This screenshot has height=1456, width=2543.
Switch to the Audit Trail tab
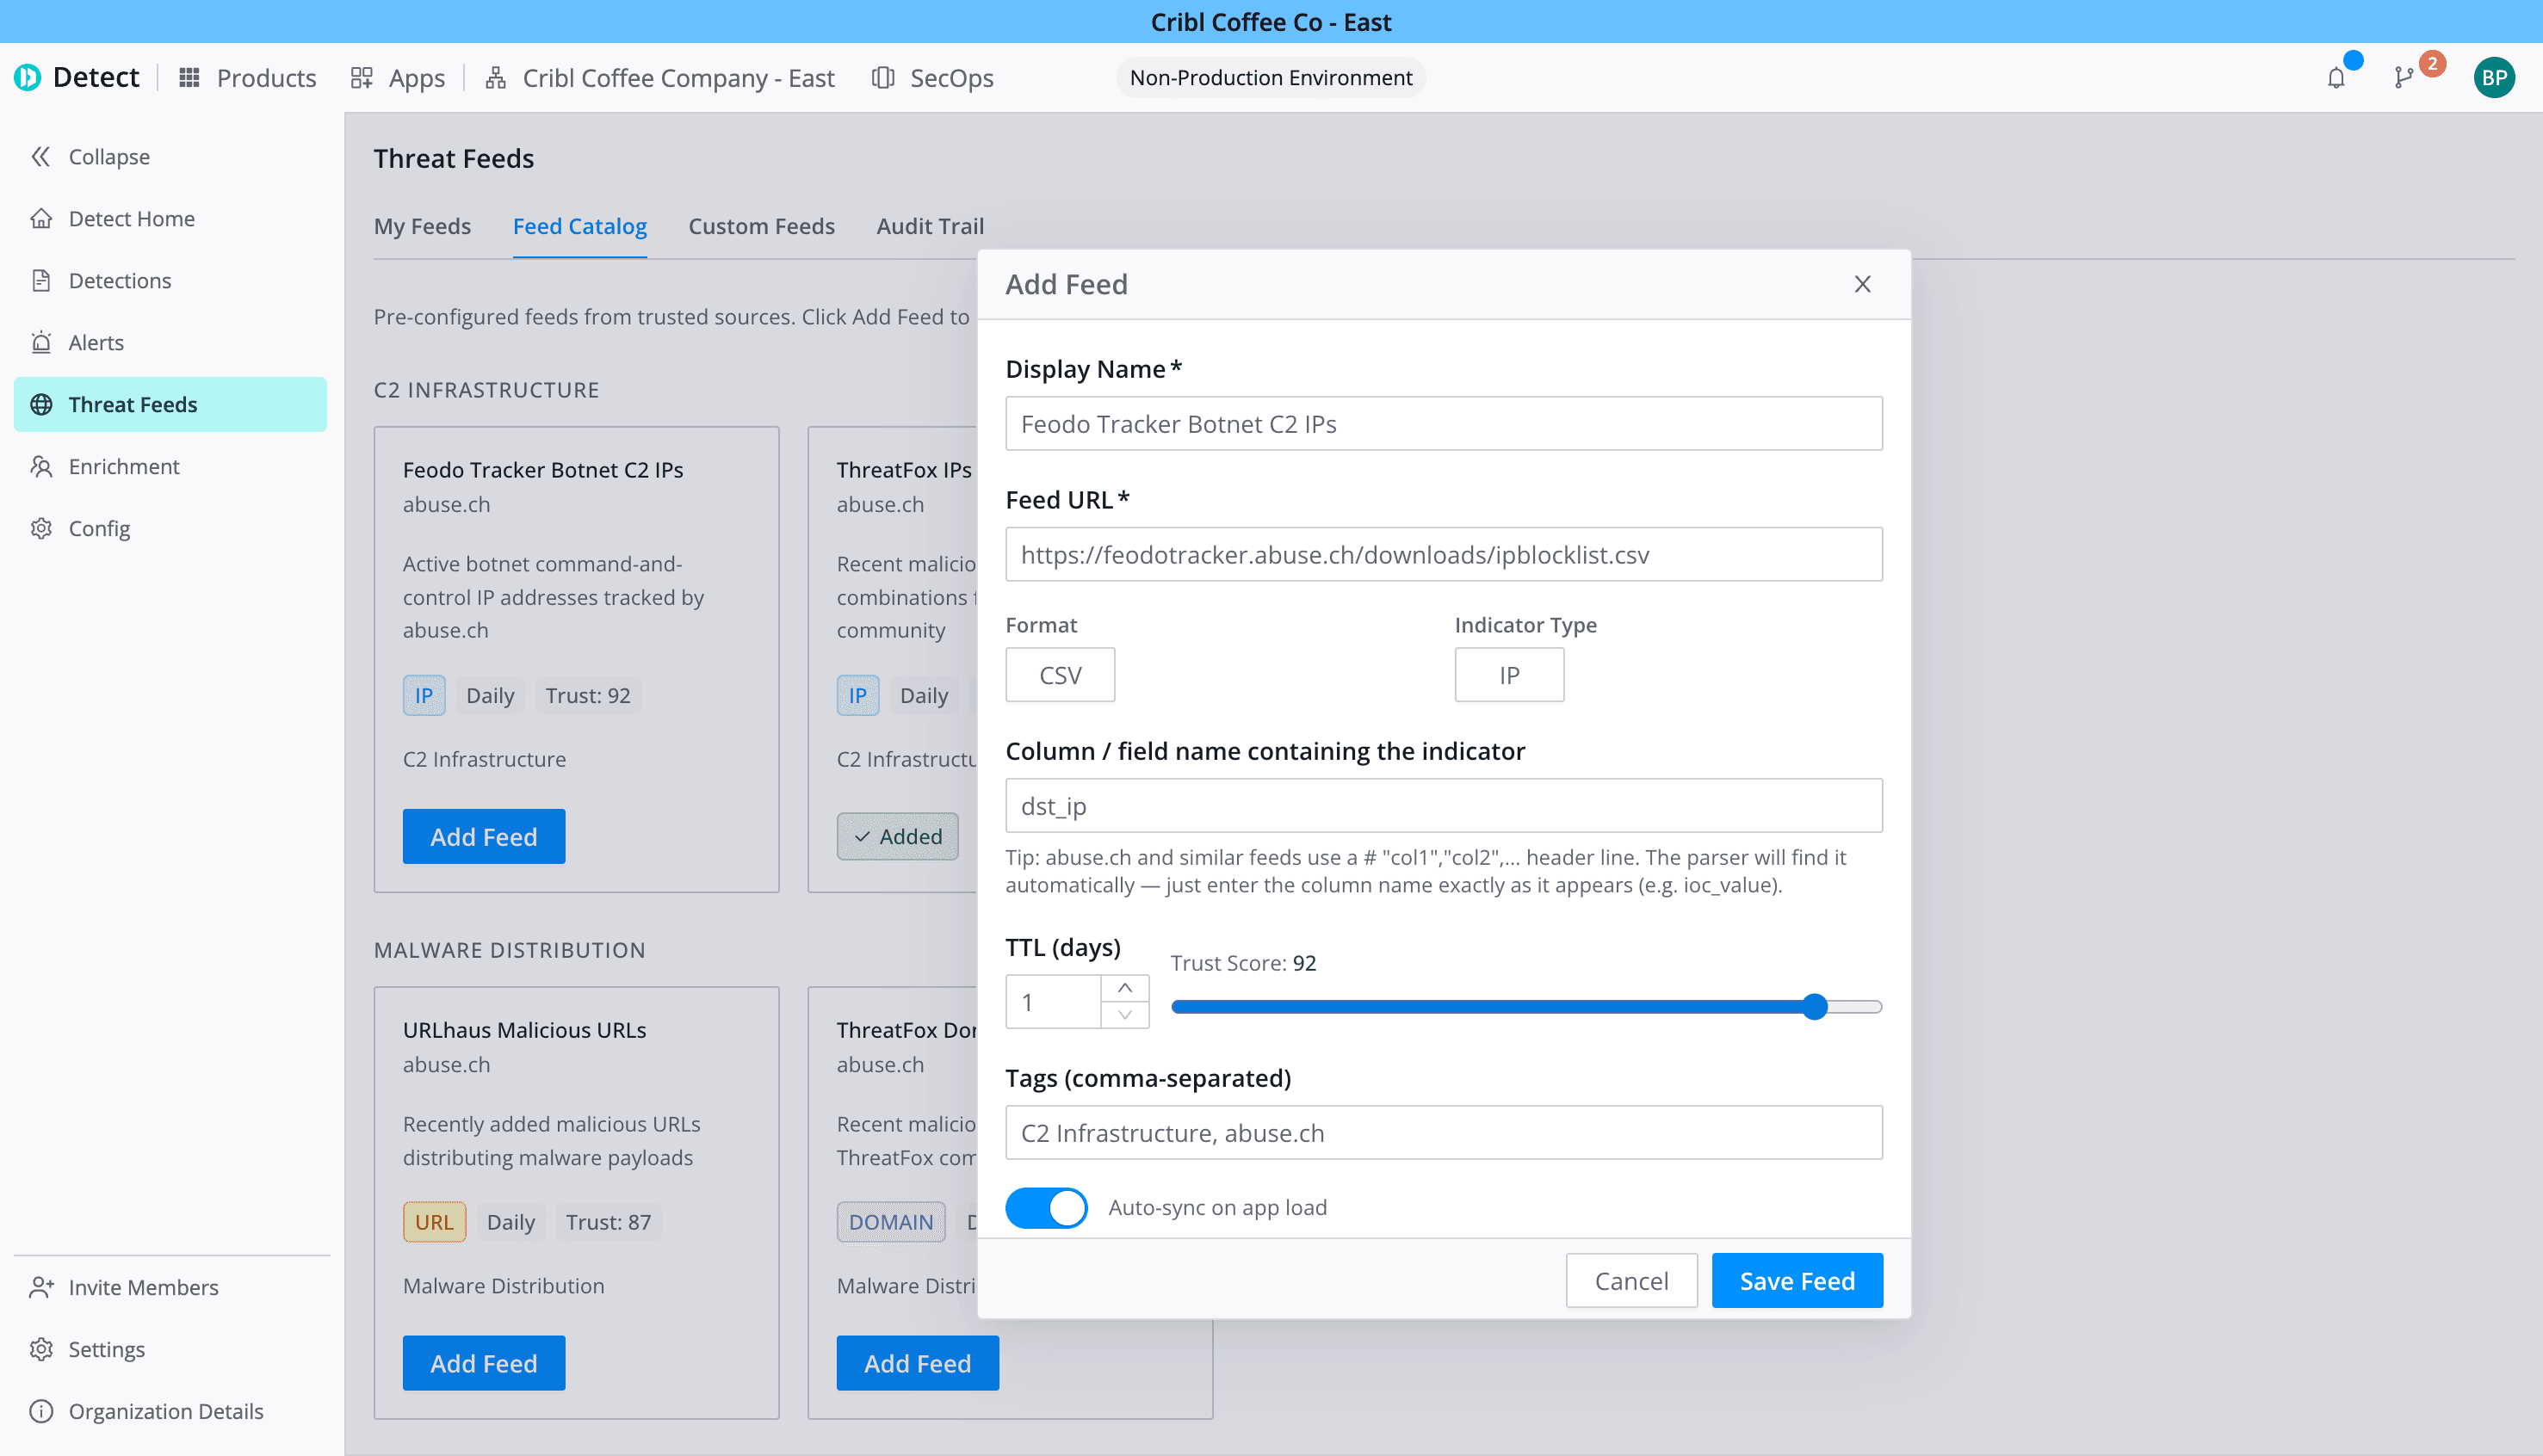click(x=930, y=226)
